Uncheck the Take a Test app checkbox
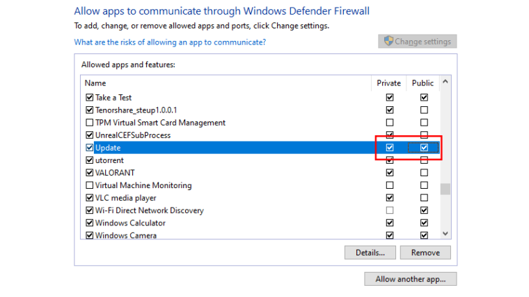 click(89, 98)
